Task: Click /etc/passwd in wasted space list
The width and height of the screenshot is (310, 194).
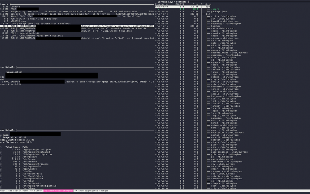Action: [x=29, y=157]
